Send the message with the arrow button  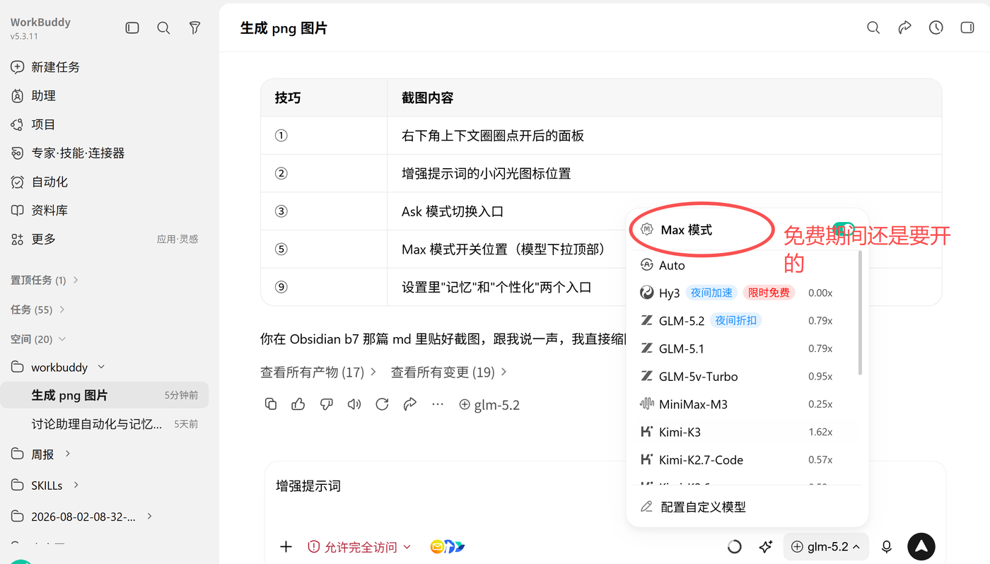[921, 546]
